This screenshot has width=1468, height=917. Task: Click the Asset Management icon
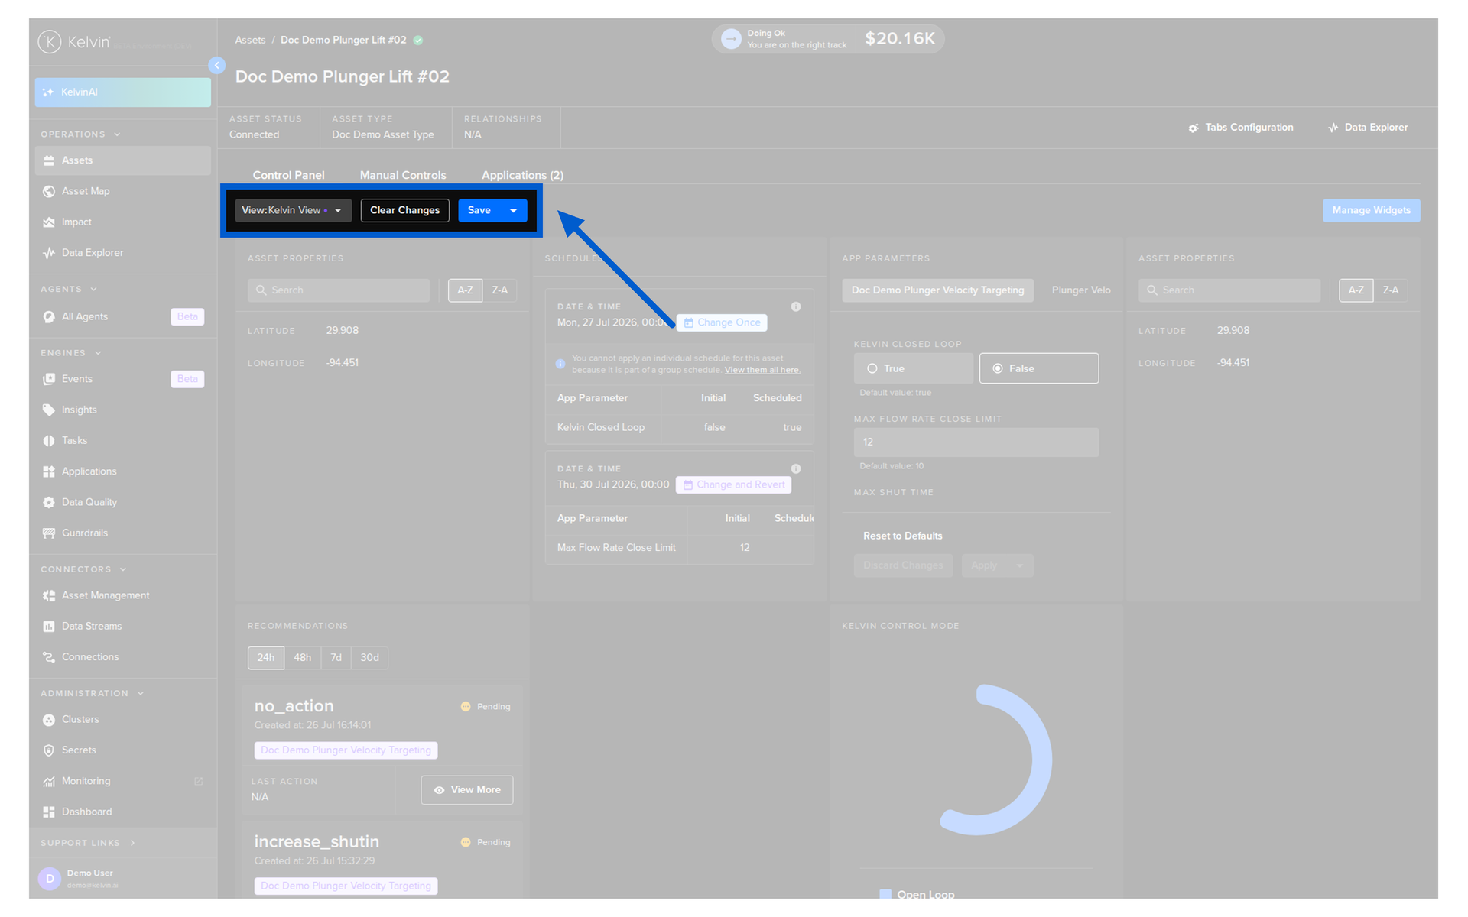49,595
